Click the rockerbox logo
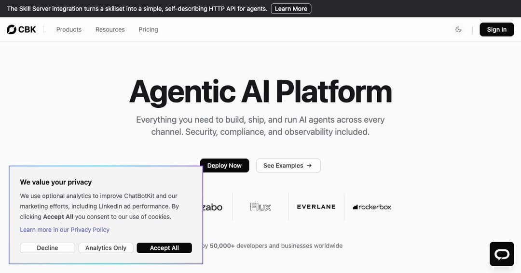The image size is (521, 273). pos(372,207)
